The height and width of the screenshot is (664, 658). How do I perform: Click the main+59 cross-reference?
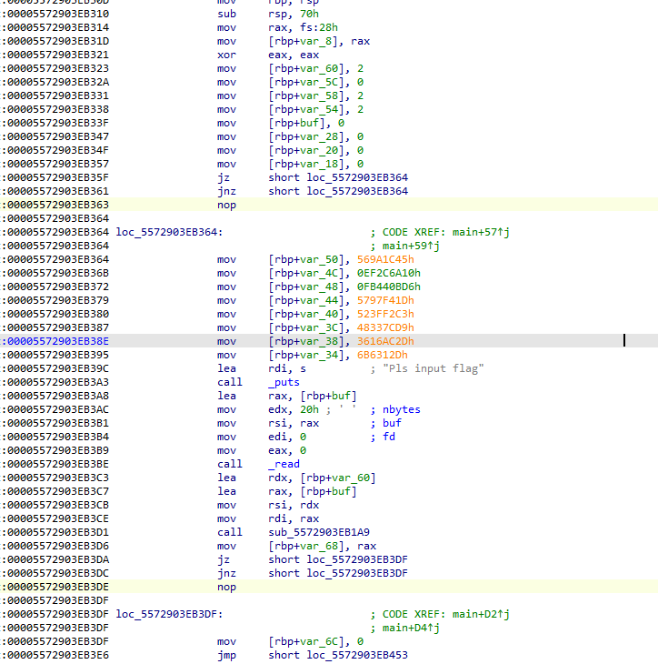[407, 246]
